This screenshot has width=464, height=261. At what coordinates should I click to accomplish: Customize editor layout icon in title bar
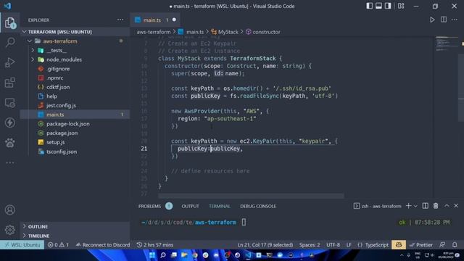(401, 6)
